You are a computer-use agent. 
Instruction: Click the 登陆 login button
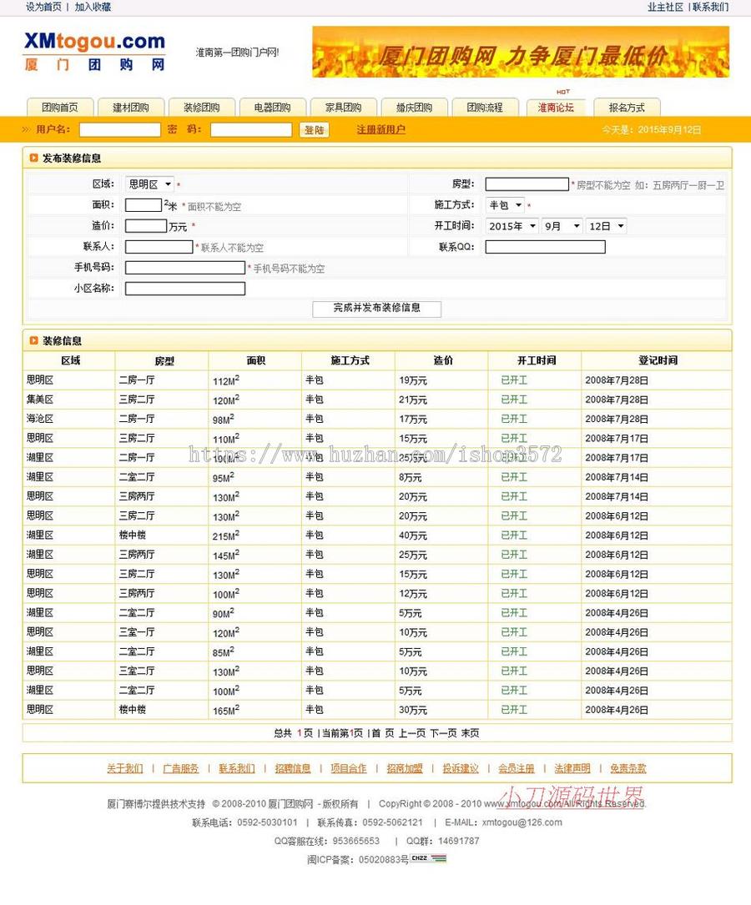point(314,130)
